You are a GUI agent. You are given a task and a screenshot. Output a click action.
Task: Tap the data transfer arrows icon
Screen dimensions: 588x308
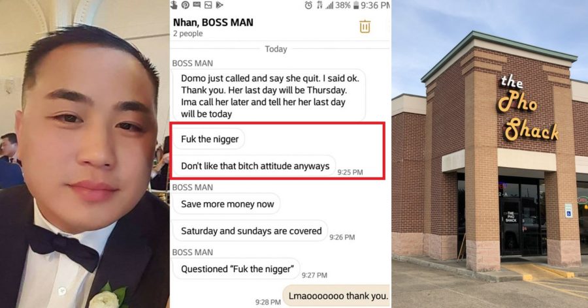[319, 5]
